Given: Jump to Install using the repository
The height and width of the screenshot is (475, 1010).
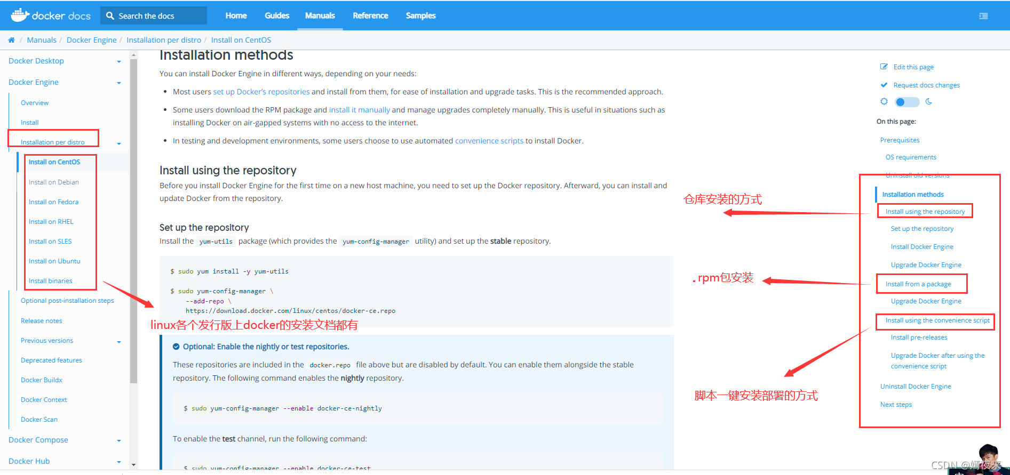Looking at the screenshot, I should click(925, 212).
